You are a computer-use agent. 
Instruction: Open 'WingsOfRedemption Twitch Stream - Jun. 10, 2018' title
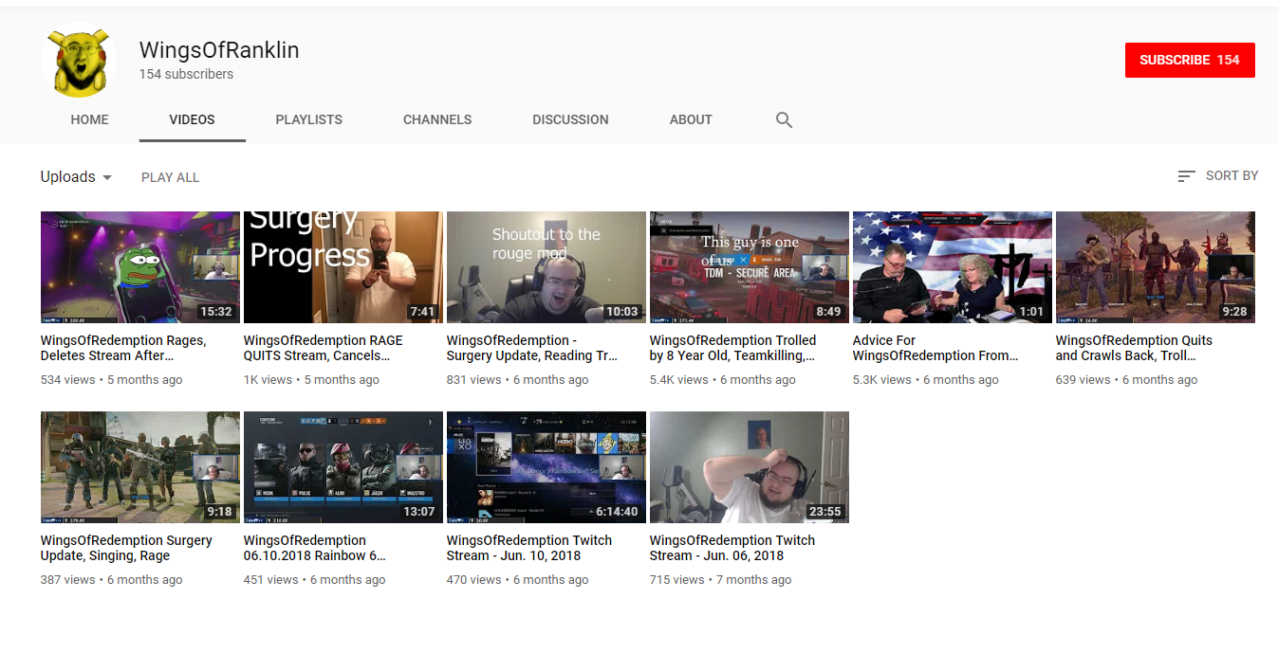point(529,548)
